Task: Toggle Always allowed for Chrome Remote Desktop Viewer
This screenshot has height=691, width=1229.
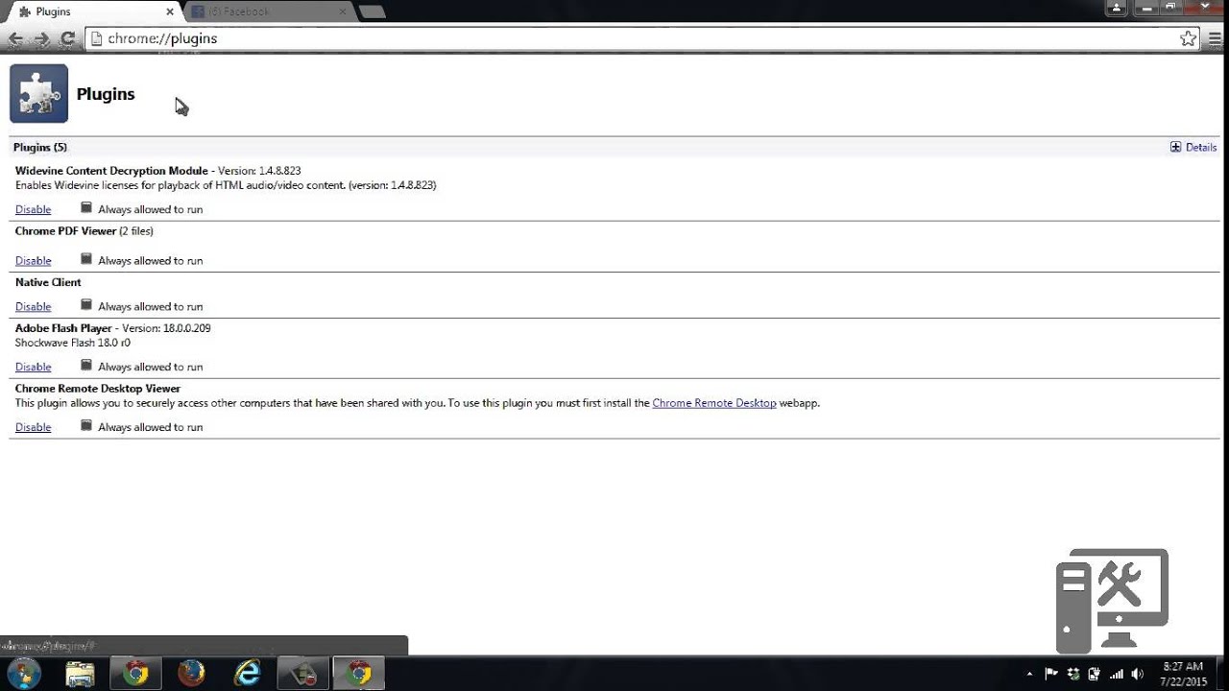Action: point(85,426)
